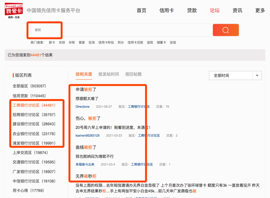The height and width of the screenshot is (198, 270).
Task: Click the 回复: 2 reply count
Action: click(172, 136)
